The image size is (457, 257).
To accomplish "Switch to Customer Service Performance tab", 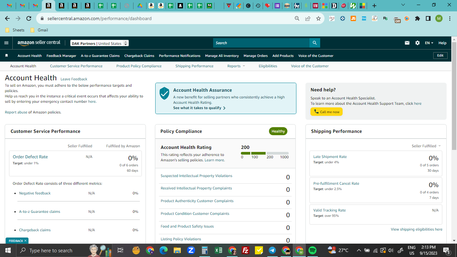I will (76, 66).
